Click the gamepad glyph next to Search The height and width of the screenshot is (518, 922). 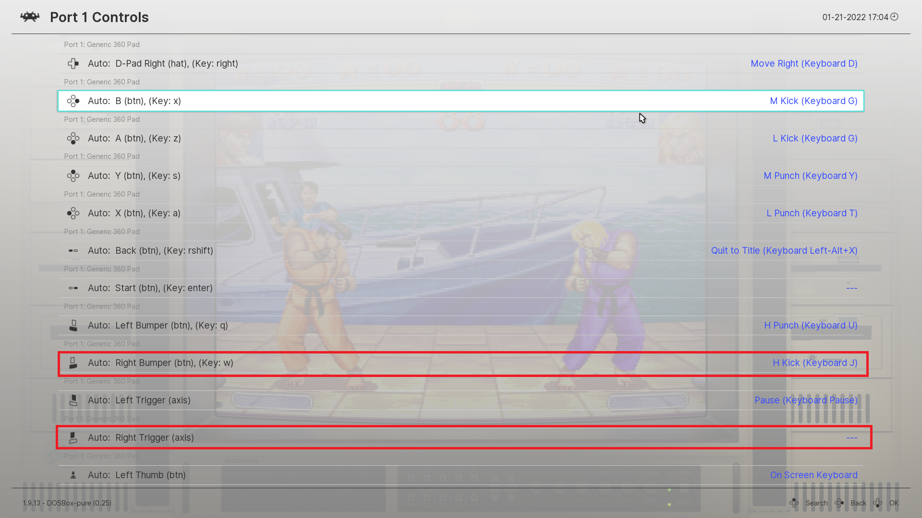794,503
